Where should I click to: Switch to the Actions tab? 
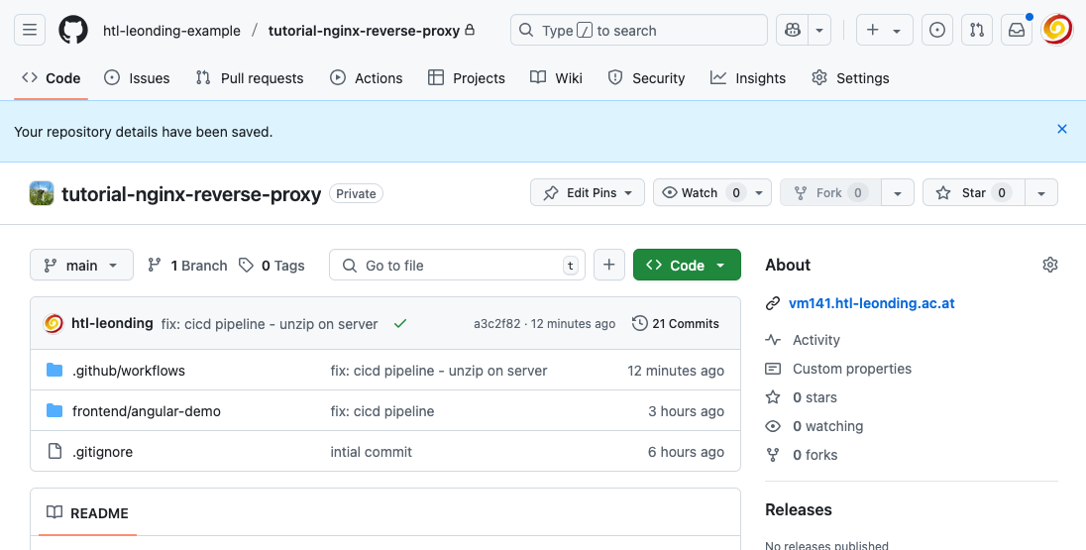tap(367, 78)
